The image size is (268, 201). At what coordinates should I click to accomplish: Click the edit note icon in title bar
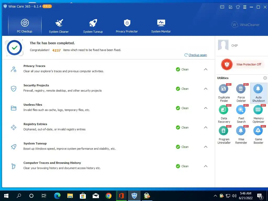(230, 7)
